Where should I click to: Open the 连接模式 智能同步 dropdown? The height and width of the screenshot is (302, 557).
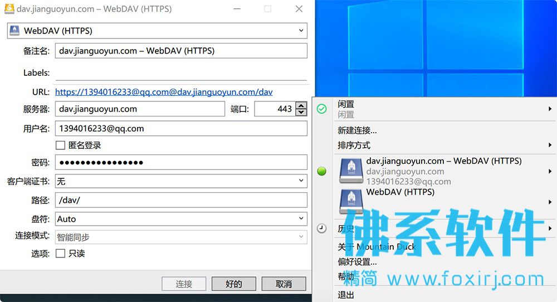click(x=181, y=237)
